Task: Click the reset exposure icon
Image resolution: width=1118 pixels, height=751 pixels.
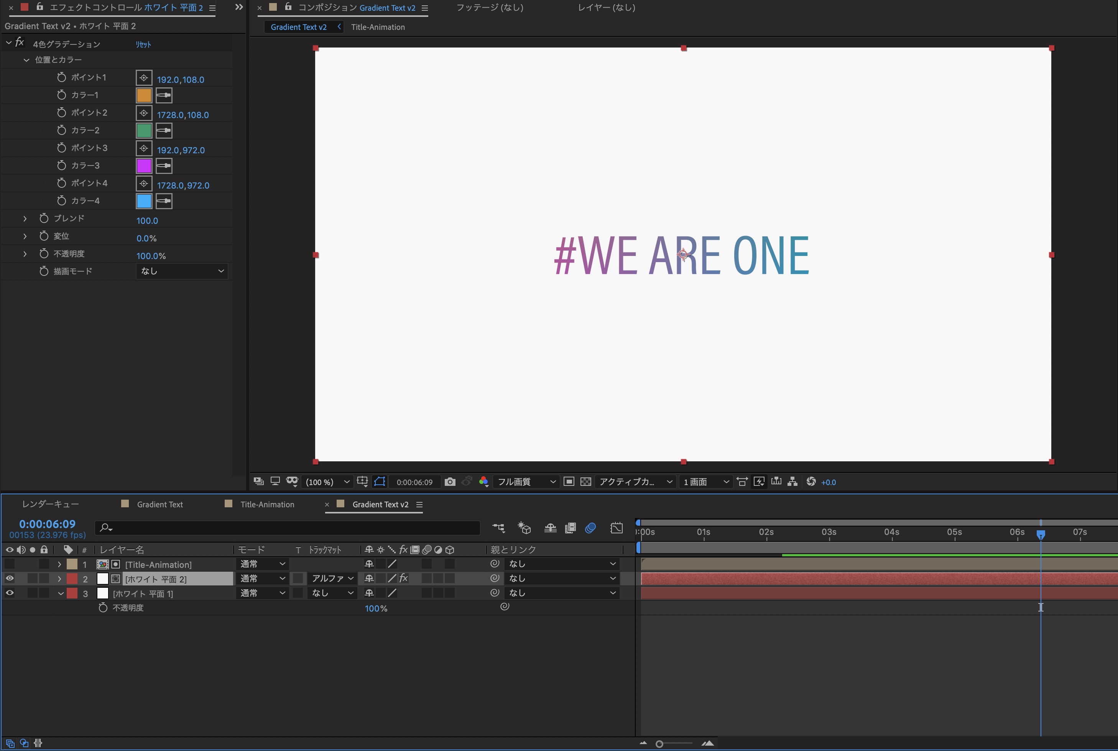Action: click(x=811, y=481)
